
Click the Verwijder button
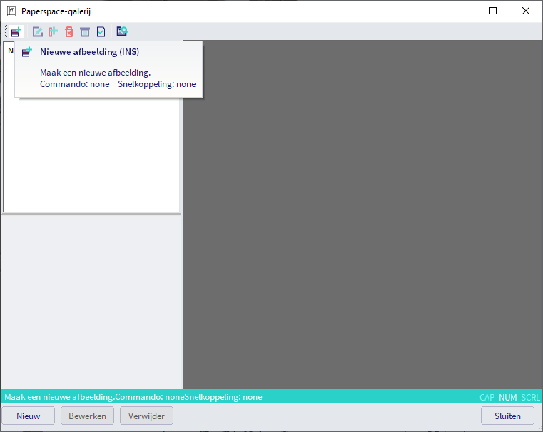point(146,416)
